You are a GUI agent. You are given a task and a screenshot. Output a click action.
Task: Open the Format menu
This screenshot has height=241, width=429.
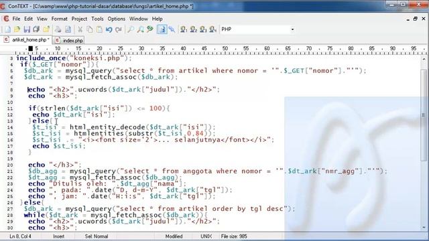click(60, 19)
